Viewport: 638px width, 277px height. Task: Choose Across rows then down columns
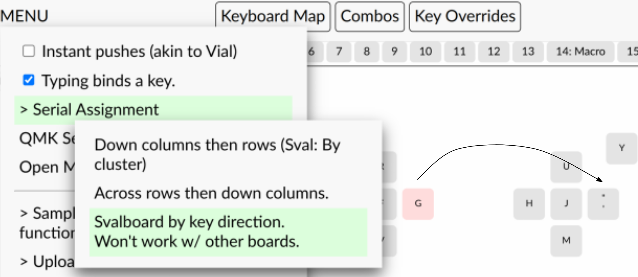[228, 193]
